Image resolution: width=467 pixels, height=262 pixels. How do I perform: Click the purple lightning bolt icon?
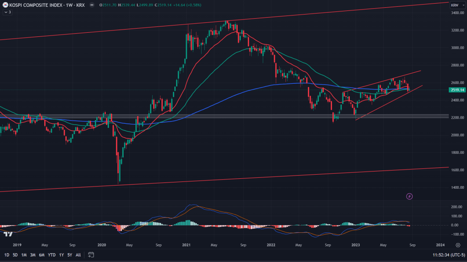[x=409, y=196]
